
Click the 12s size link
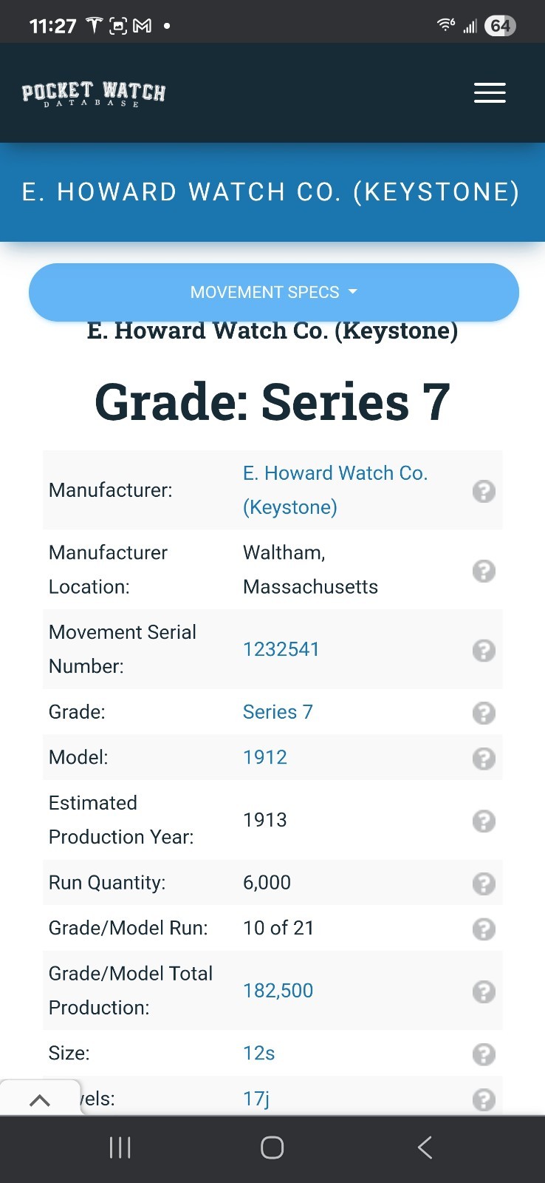(x=258, y=1053)
